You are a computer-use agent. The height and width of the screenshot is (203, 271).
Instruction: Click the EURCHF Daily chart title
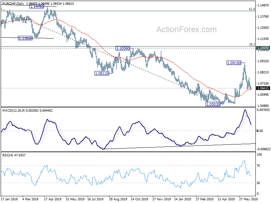[13, 3]
